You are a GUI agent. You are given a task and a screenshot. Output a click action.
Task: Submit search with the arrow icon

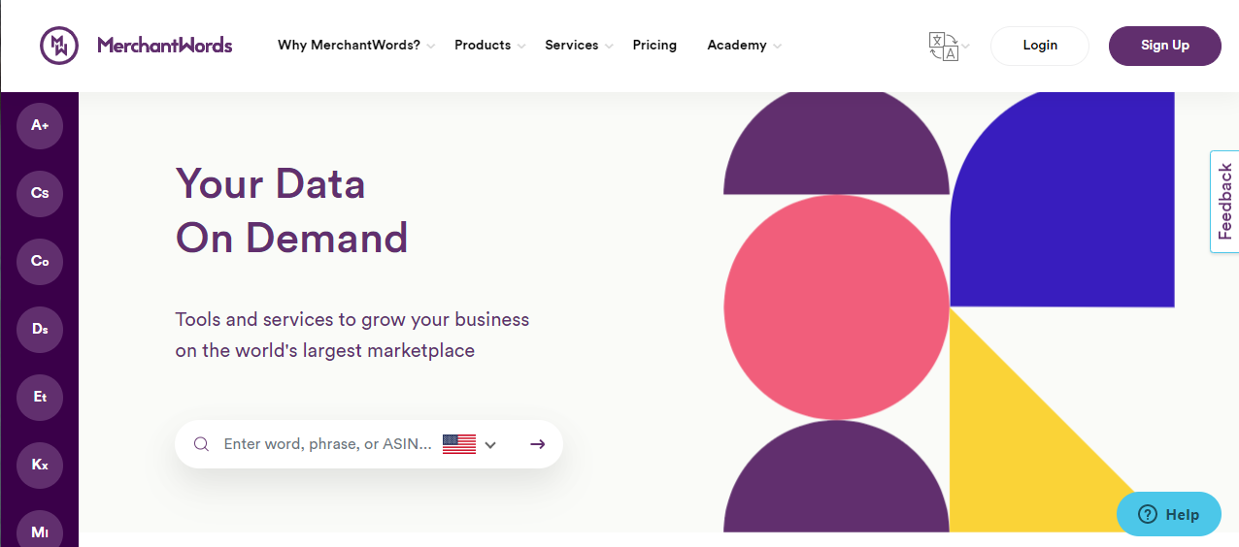[538, 444]
